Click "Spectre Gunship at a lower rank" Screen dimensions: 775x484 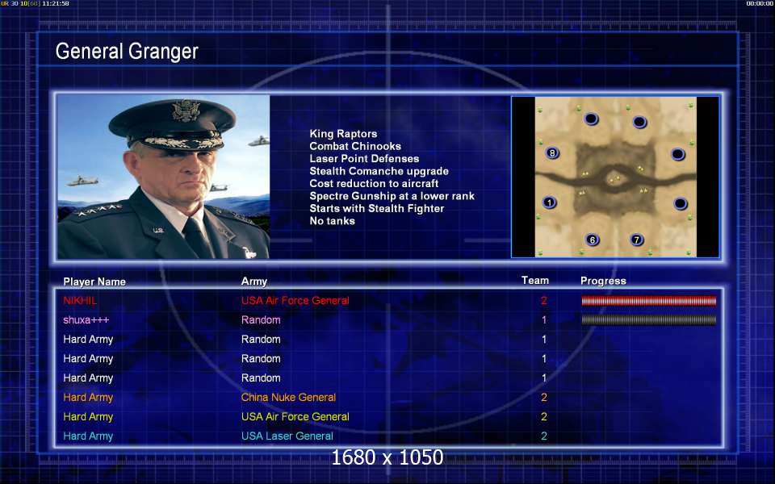(392, 196)
